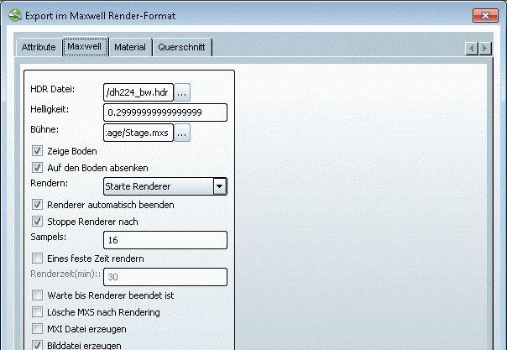Open the Material tab
Screen dimensions: 507x350
130,47
